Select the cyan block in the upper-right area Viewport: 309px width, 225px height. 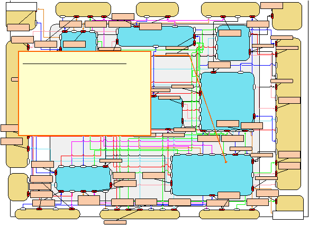233,42
